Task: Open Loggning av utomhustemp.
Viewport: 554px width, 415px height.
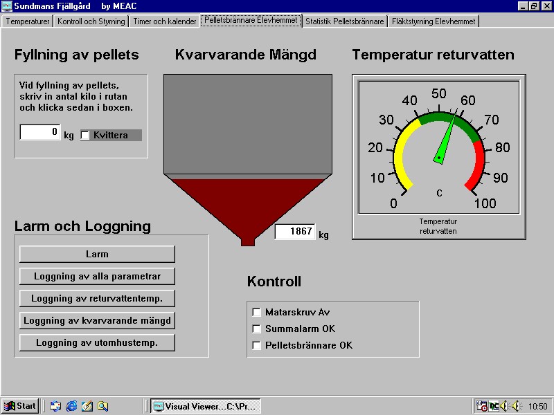Action: click(x=97, y=342)
